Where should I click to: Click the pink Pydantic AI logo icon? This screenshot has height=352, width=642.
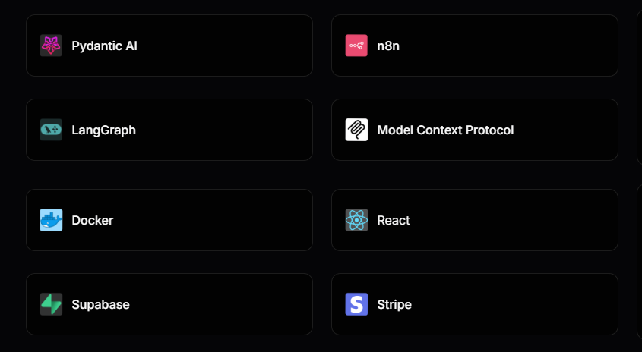(51, 46)
